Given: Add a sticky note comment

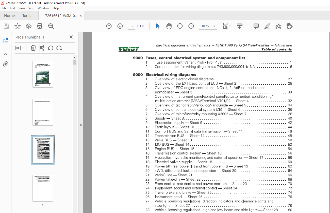Looking at the screenshot, I should pos(256,26).
